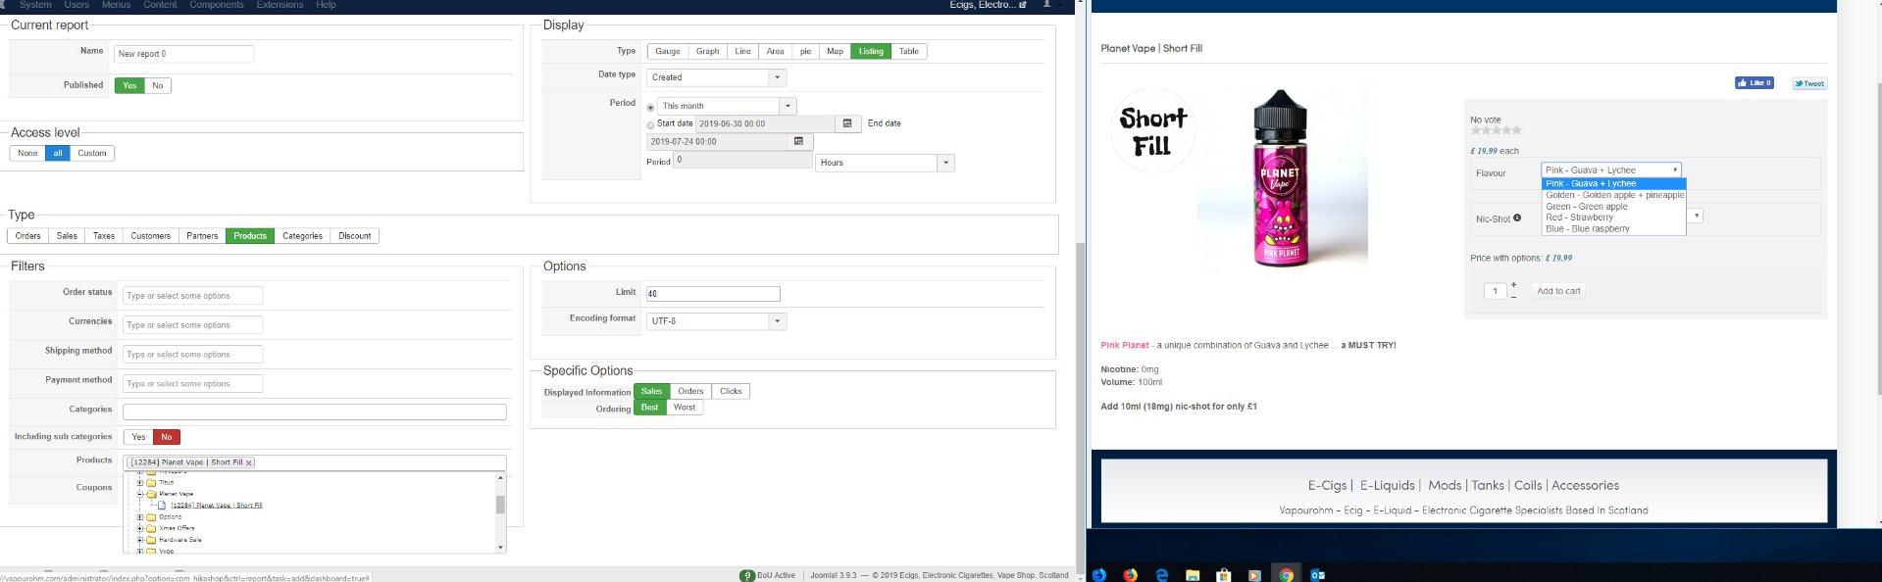Open Microsoft Edge from the taskbar
The width and height of the screenshot is (1882, 582).
pyautogui.click(x=1161, y=575)
